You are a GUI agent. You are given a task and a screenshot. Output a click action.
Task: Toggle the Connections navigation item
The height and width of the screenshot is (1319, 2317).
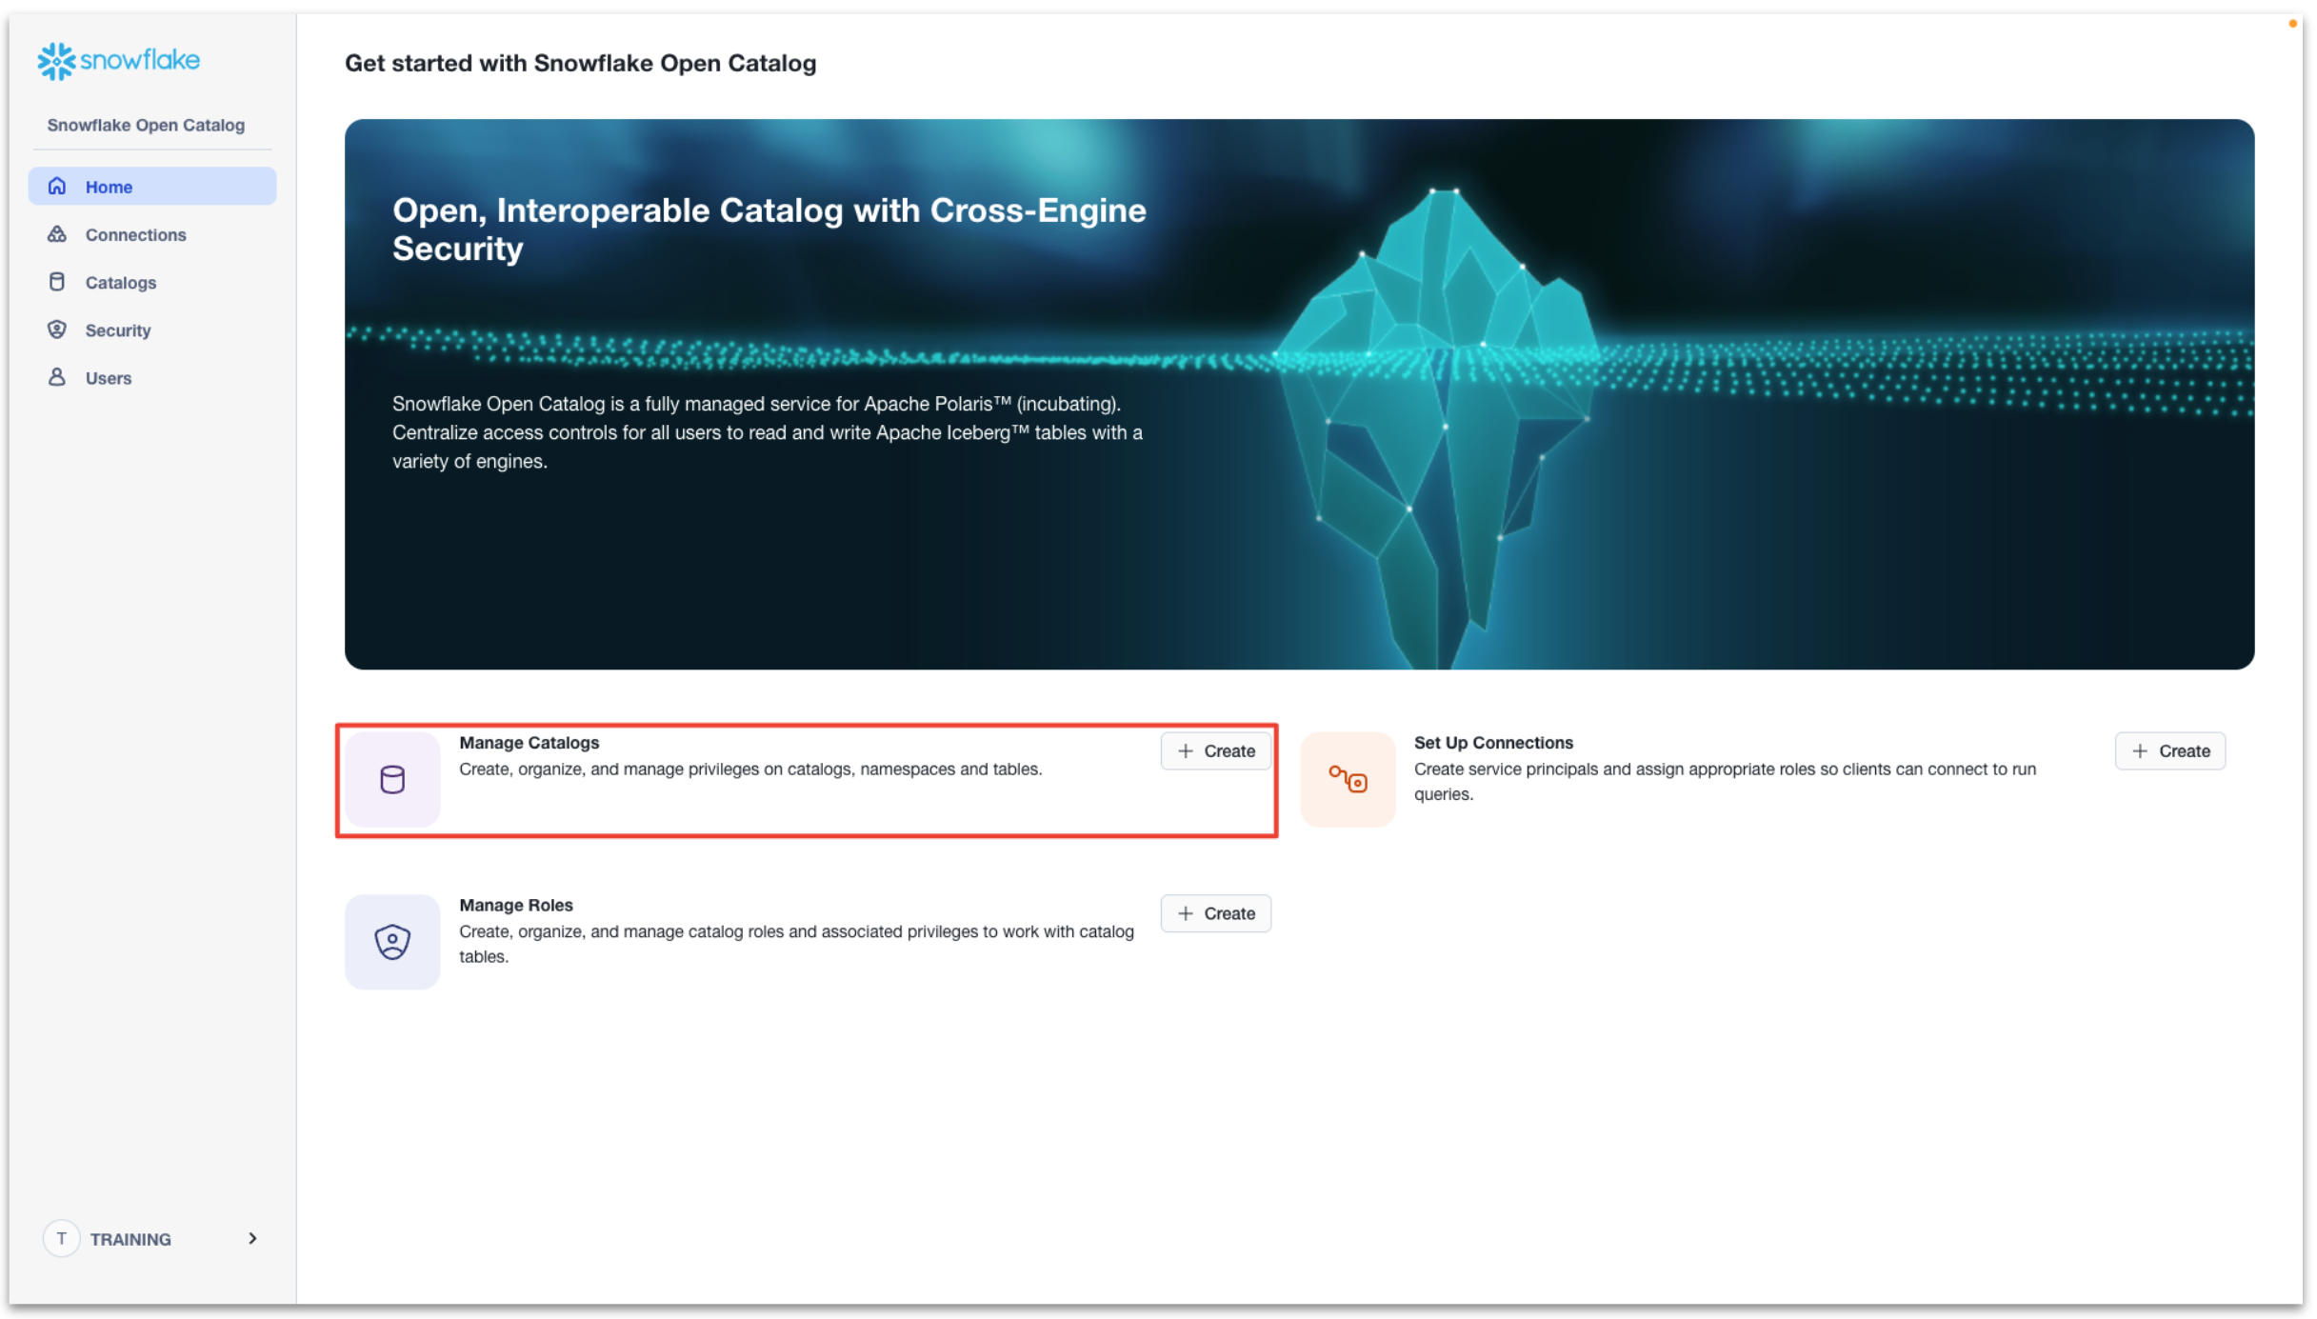pos(135,234)
